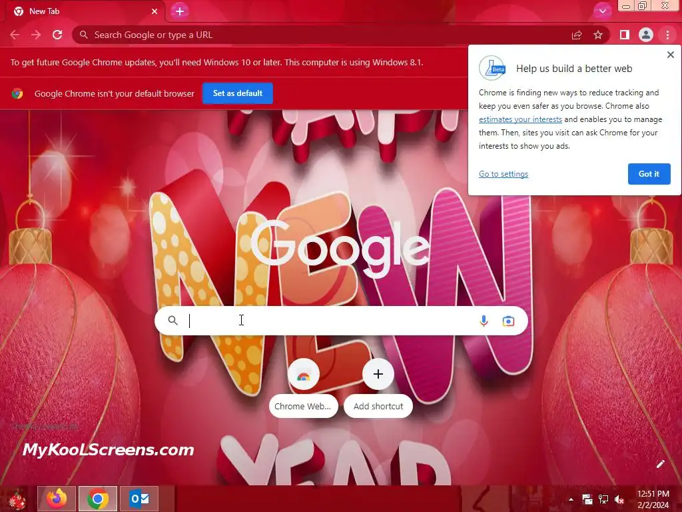
Task: Click Go to settings link
Action: click(504, 174)
